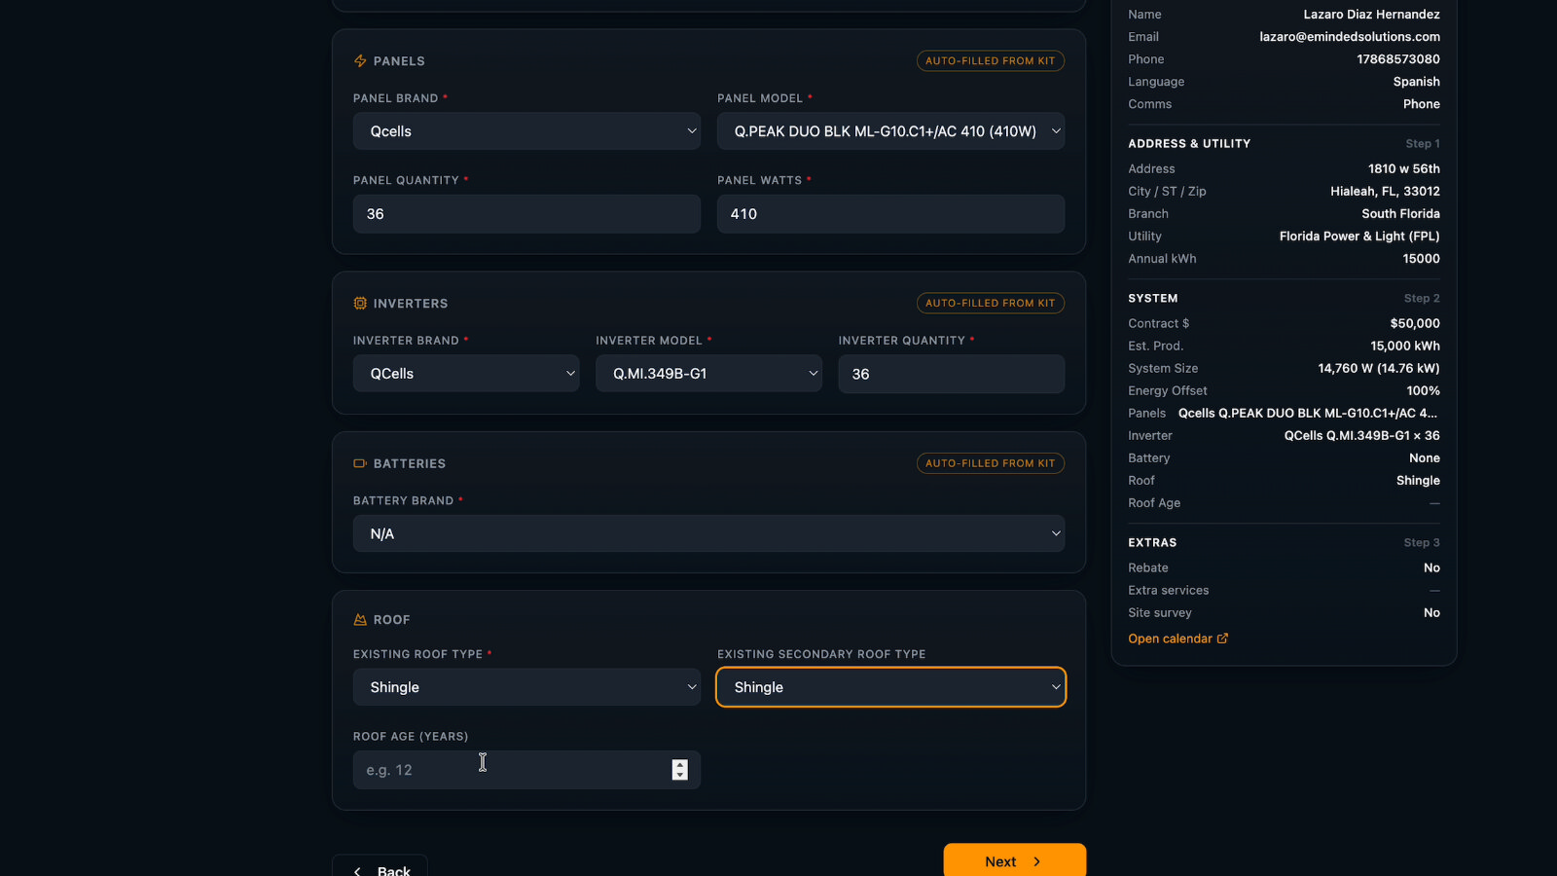
Task: Click the Panel Watts field
Action: [890, 214]
